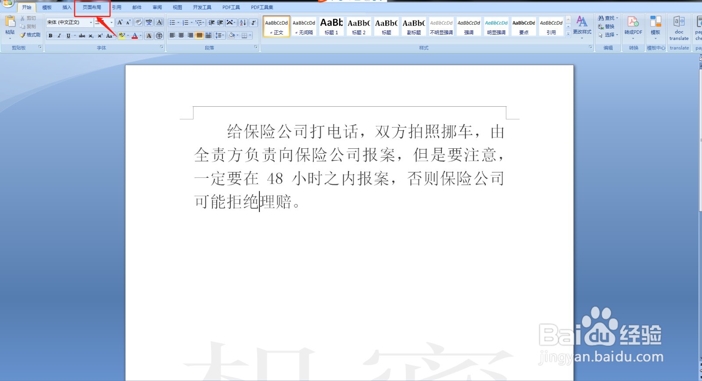Open the font size dropdown arrow
Image resolution: width=702 pixels, height=381 pixels.
coord(111,22)
